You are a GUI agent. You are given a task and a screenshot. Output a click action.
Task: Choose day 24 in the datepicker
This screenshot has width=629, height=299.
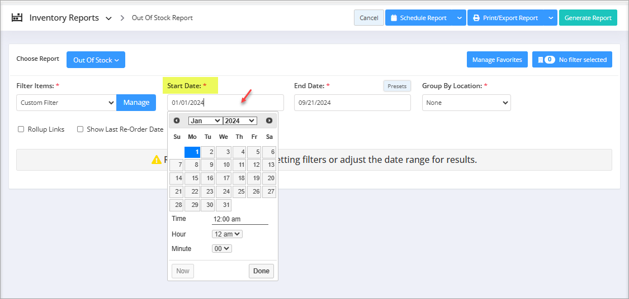click(224, 192)
